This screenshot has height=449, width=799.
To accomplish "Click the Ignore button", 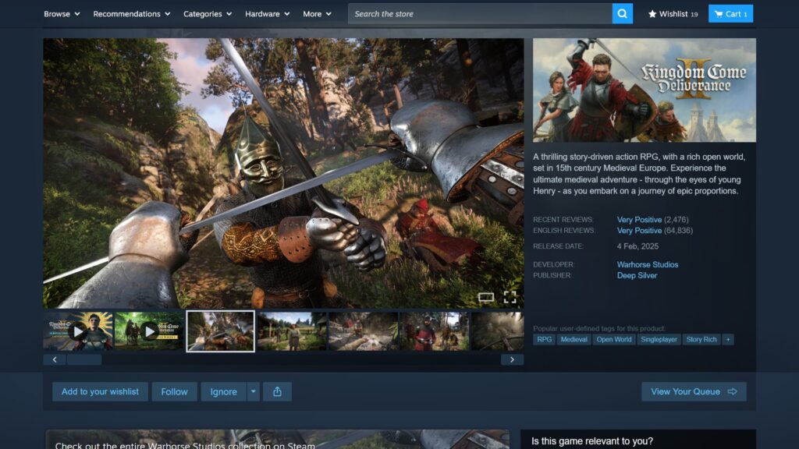I will pyautogui.click(x=224, y=391).
